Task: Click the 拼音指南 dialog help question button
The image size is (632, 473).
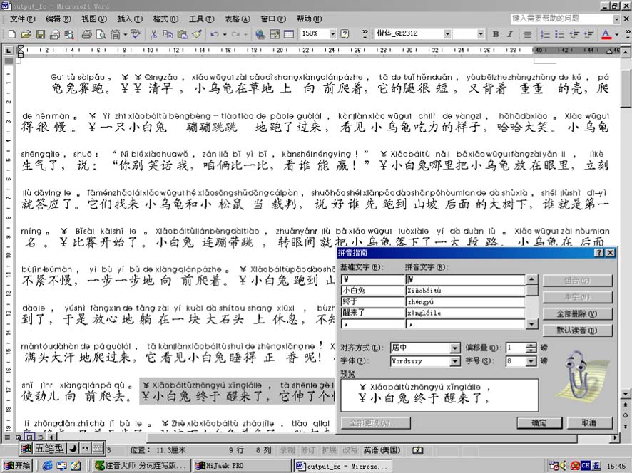Action: click(599, 253)
